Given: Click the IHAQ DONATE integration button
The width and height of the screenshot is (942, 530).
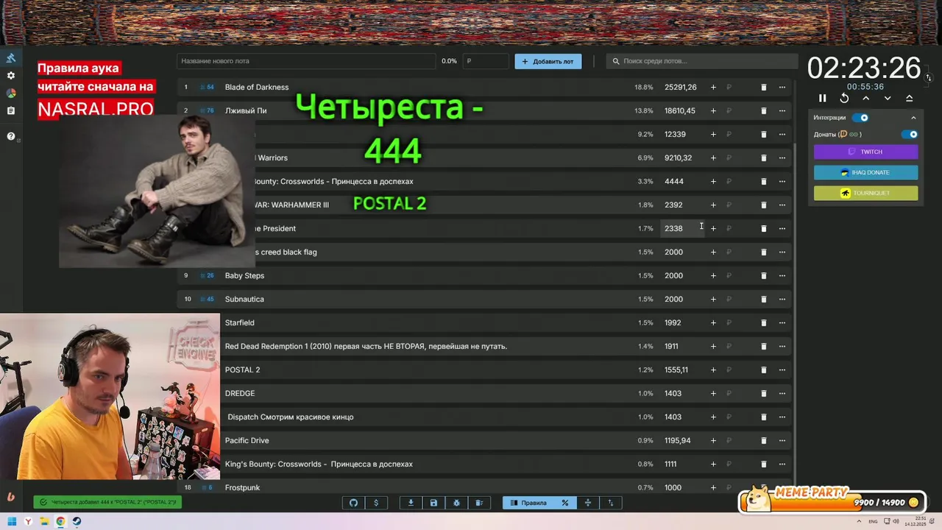Looking at the screenshot, I should point(865,172).
